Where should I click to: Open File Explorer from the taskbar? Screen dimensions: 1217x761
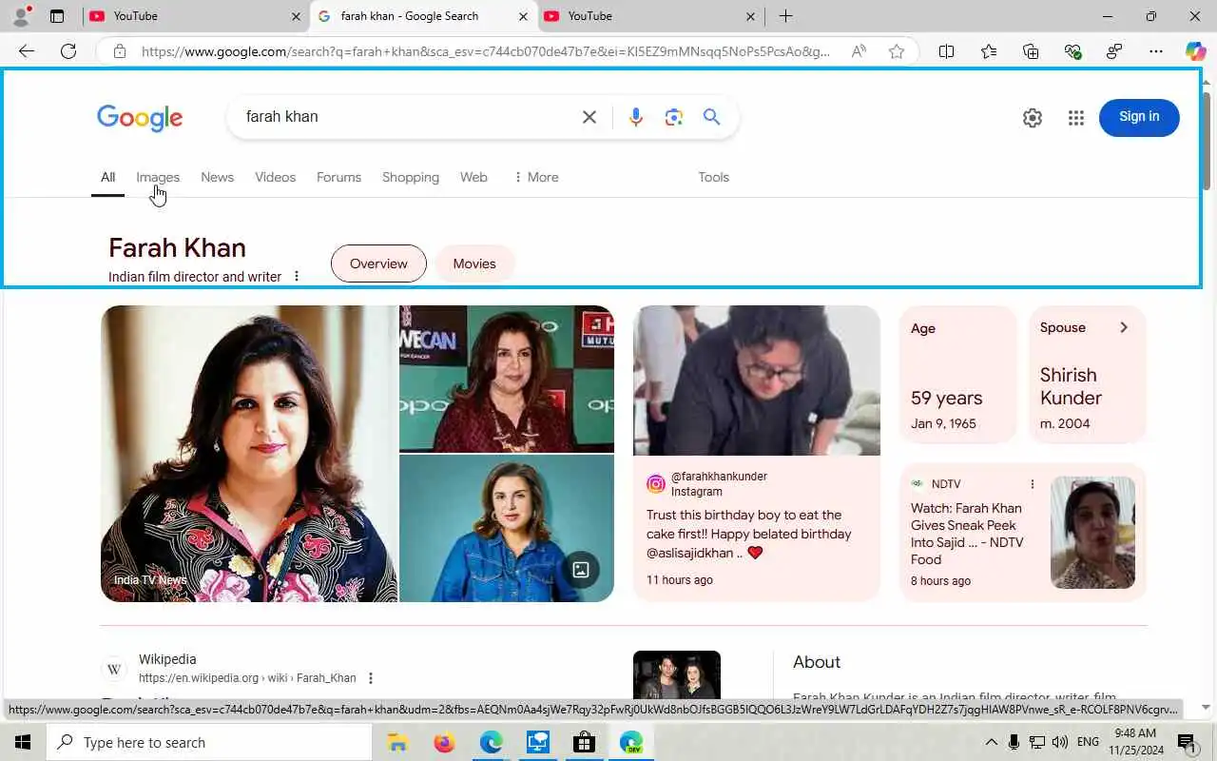click(397, 742)
